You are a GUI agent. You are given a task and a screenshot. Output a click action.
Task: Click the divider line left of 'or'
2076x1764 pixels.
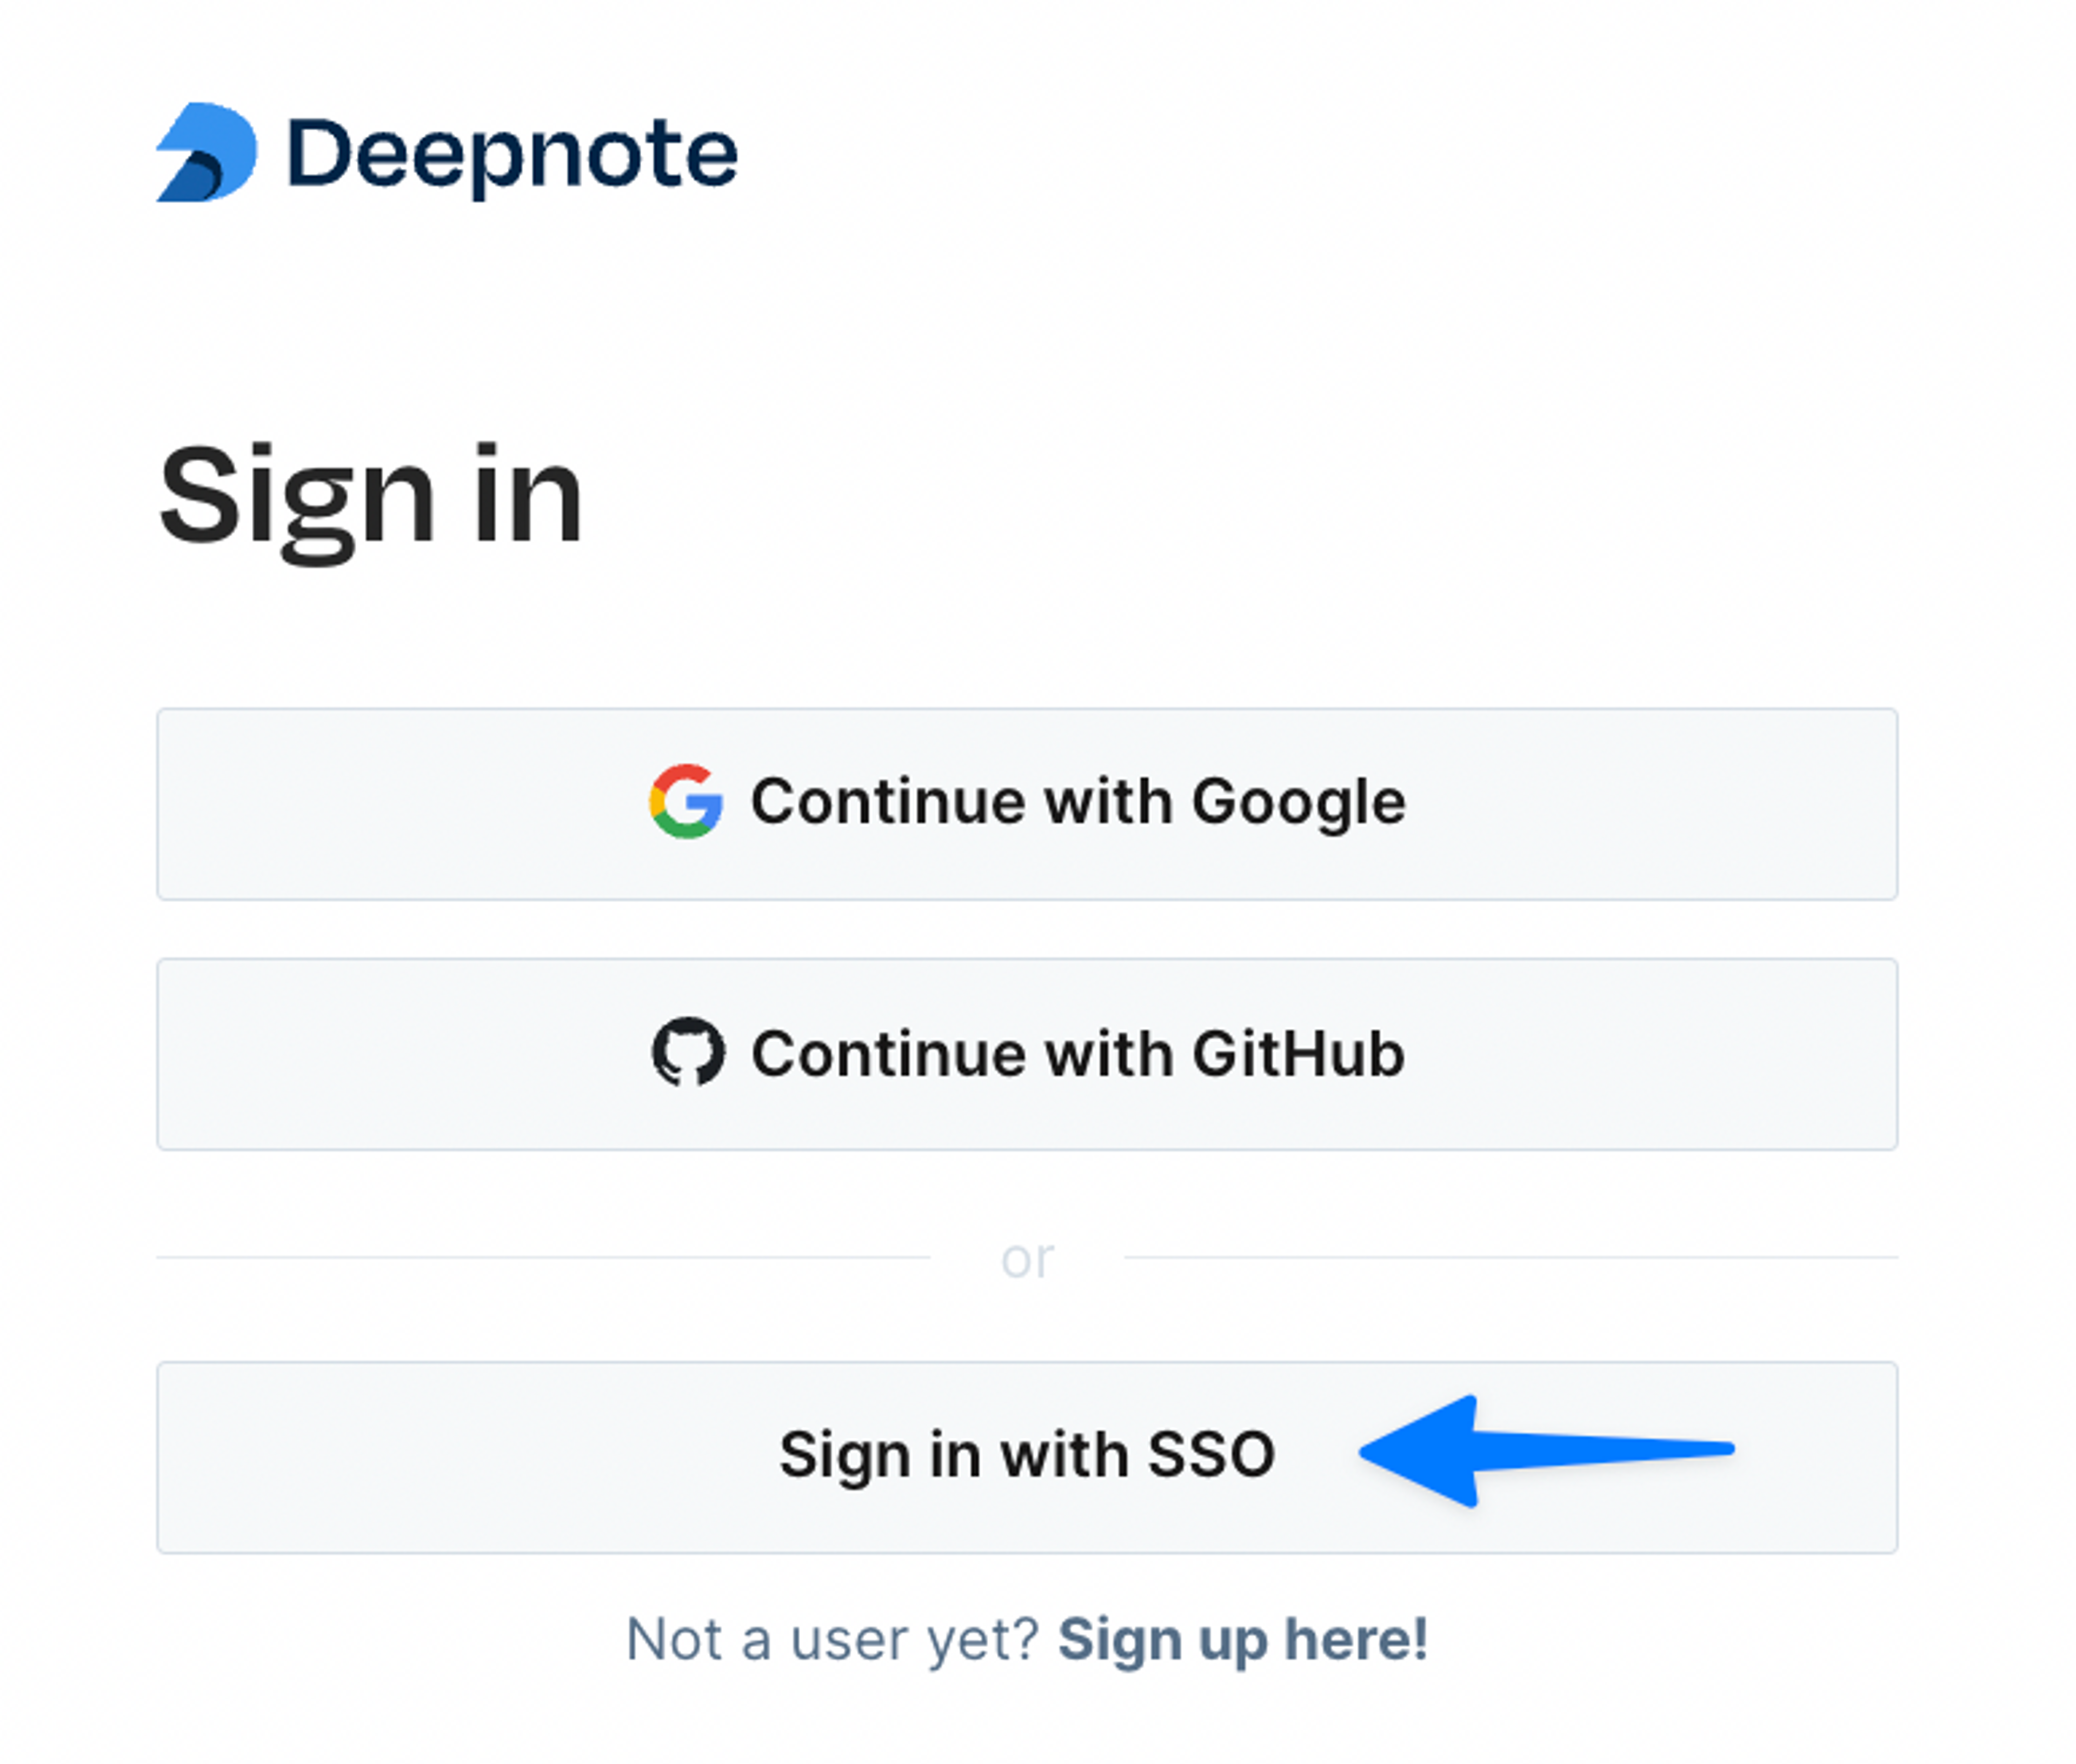tap(543, 1258)
